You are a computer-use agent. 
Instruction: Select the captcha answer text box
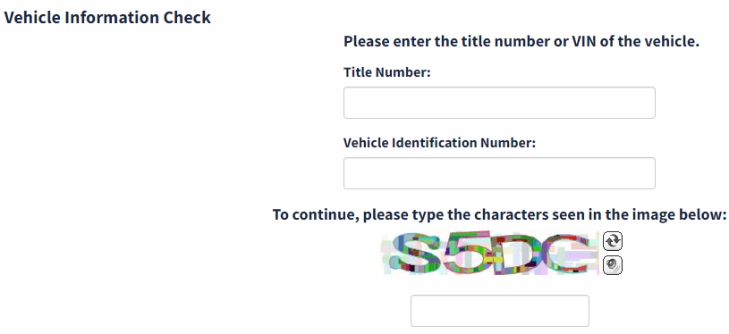pos(500,311)
